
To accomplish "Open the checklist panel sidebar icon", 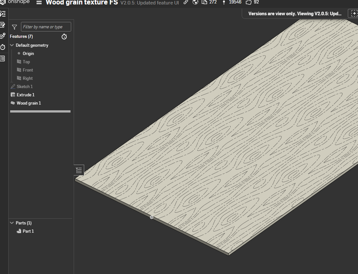I will (x=3, y=58).
